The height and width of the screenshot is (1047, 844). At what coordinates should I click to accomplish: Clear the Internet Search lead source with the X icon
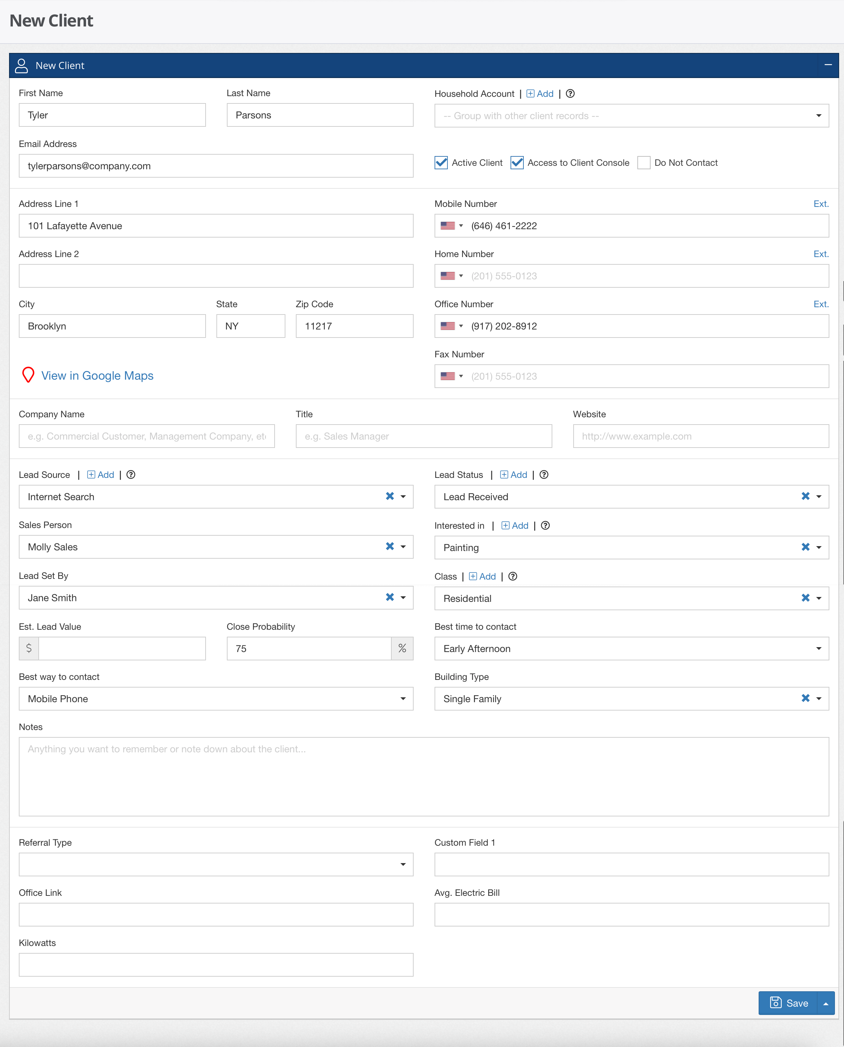pos(390,497)
